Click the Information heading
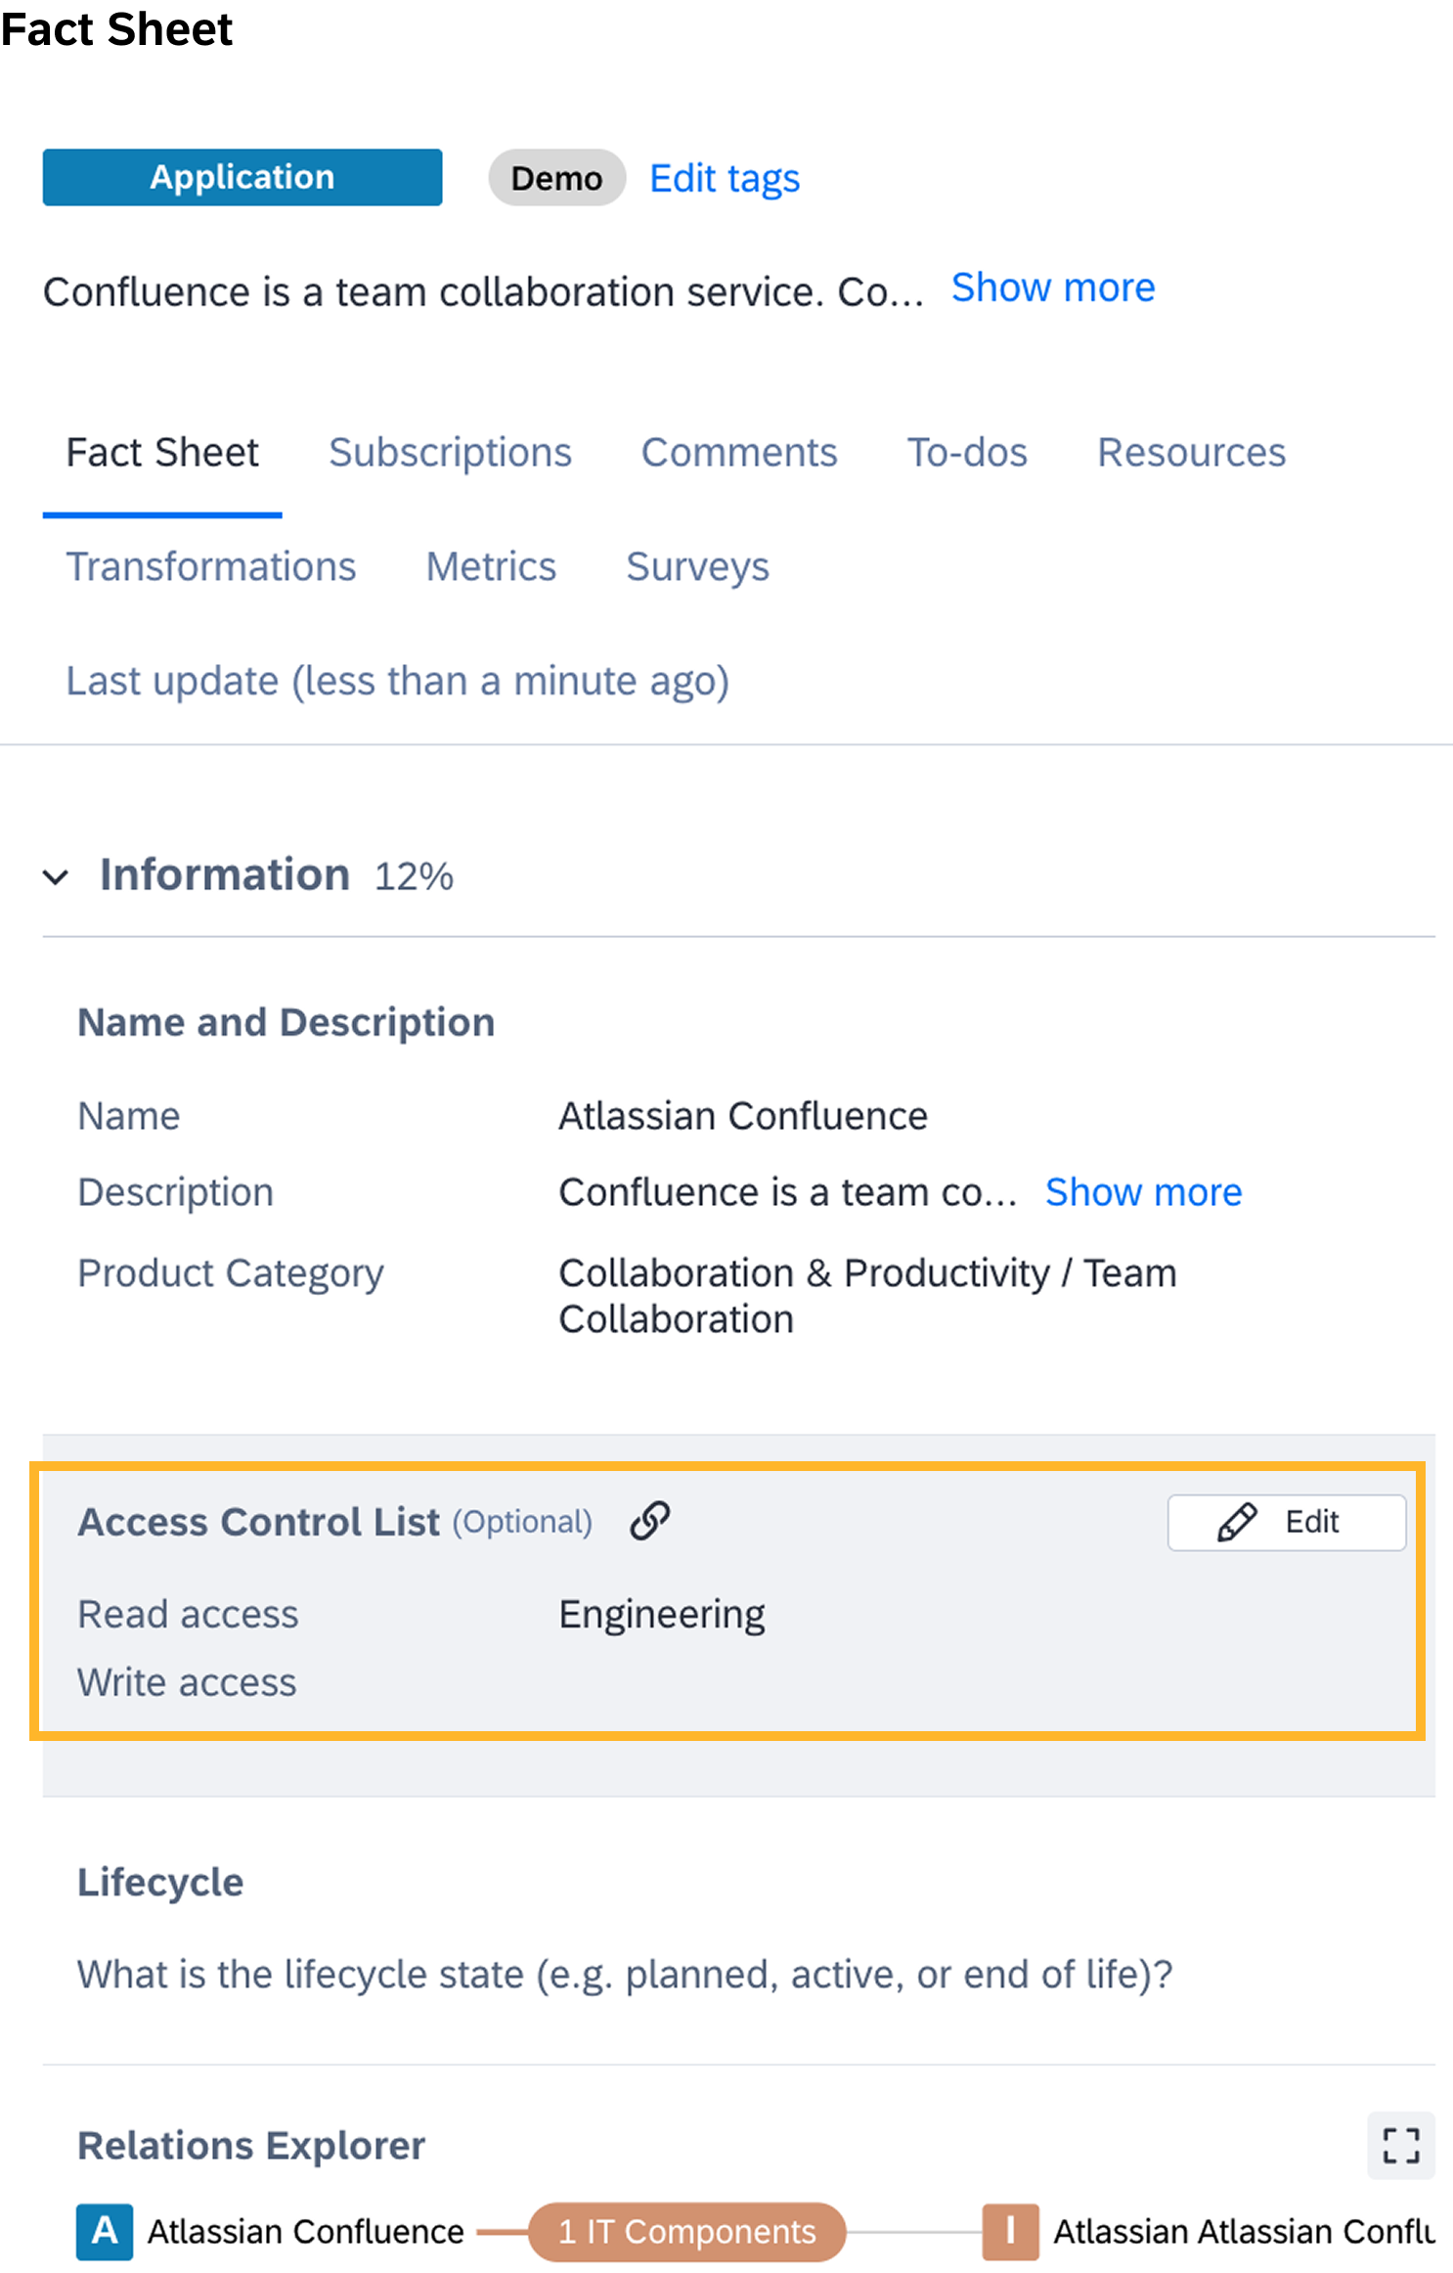The height and width of the screenshot is (2273, 1453). [x=224, y=874]
